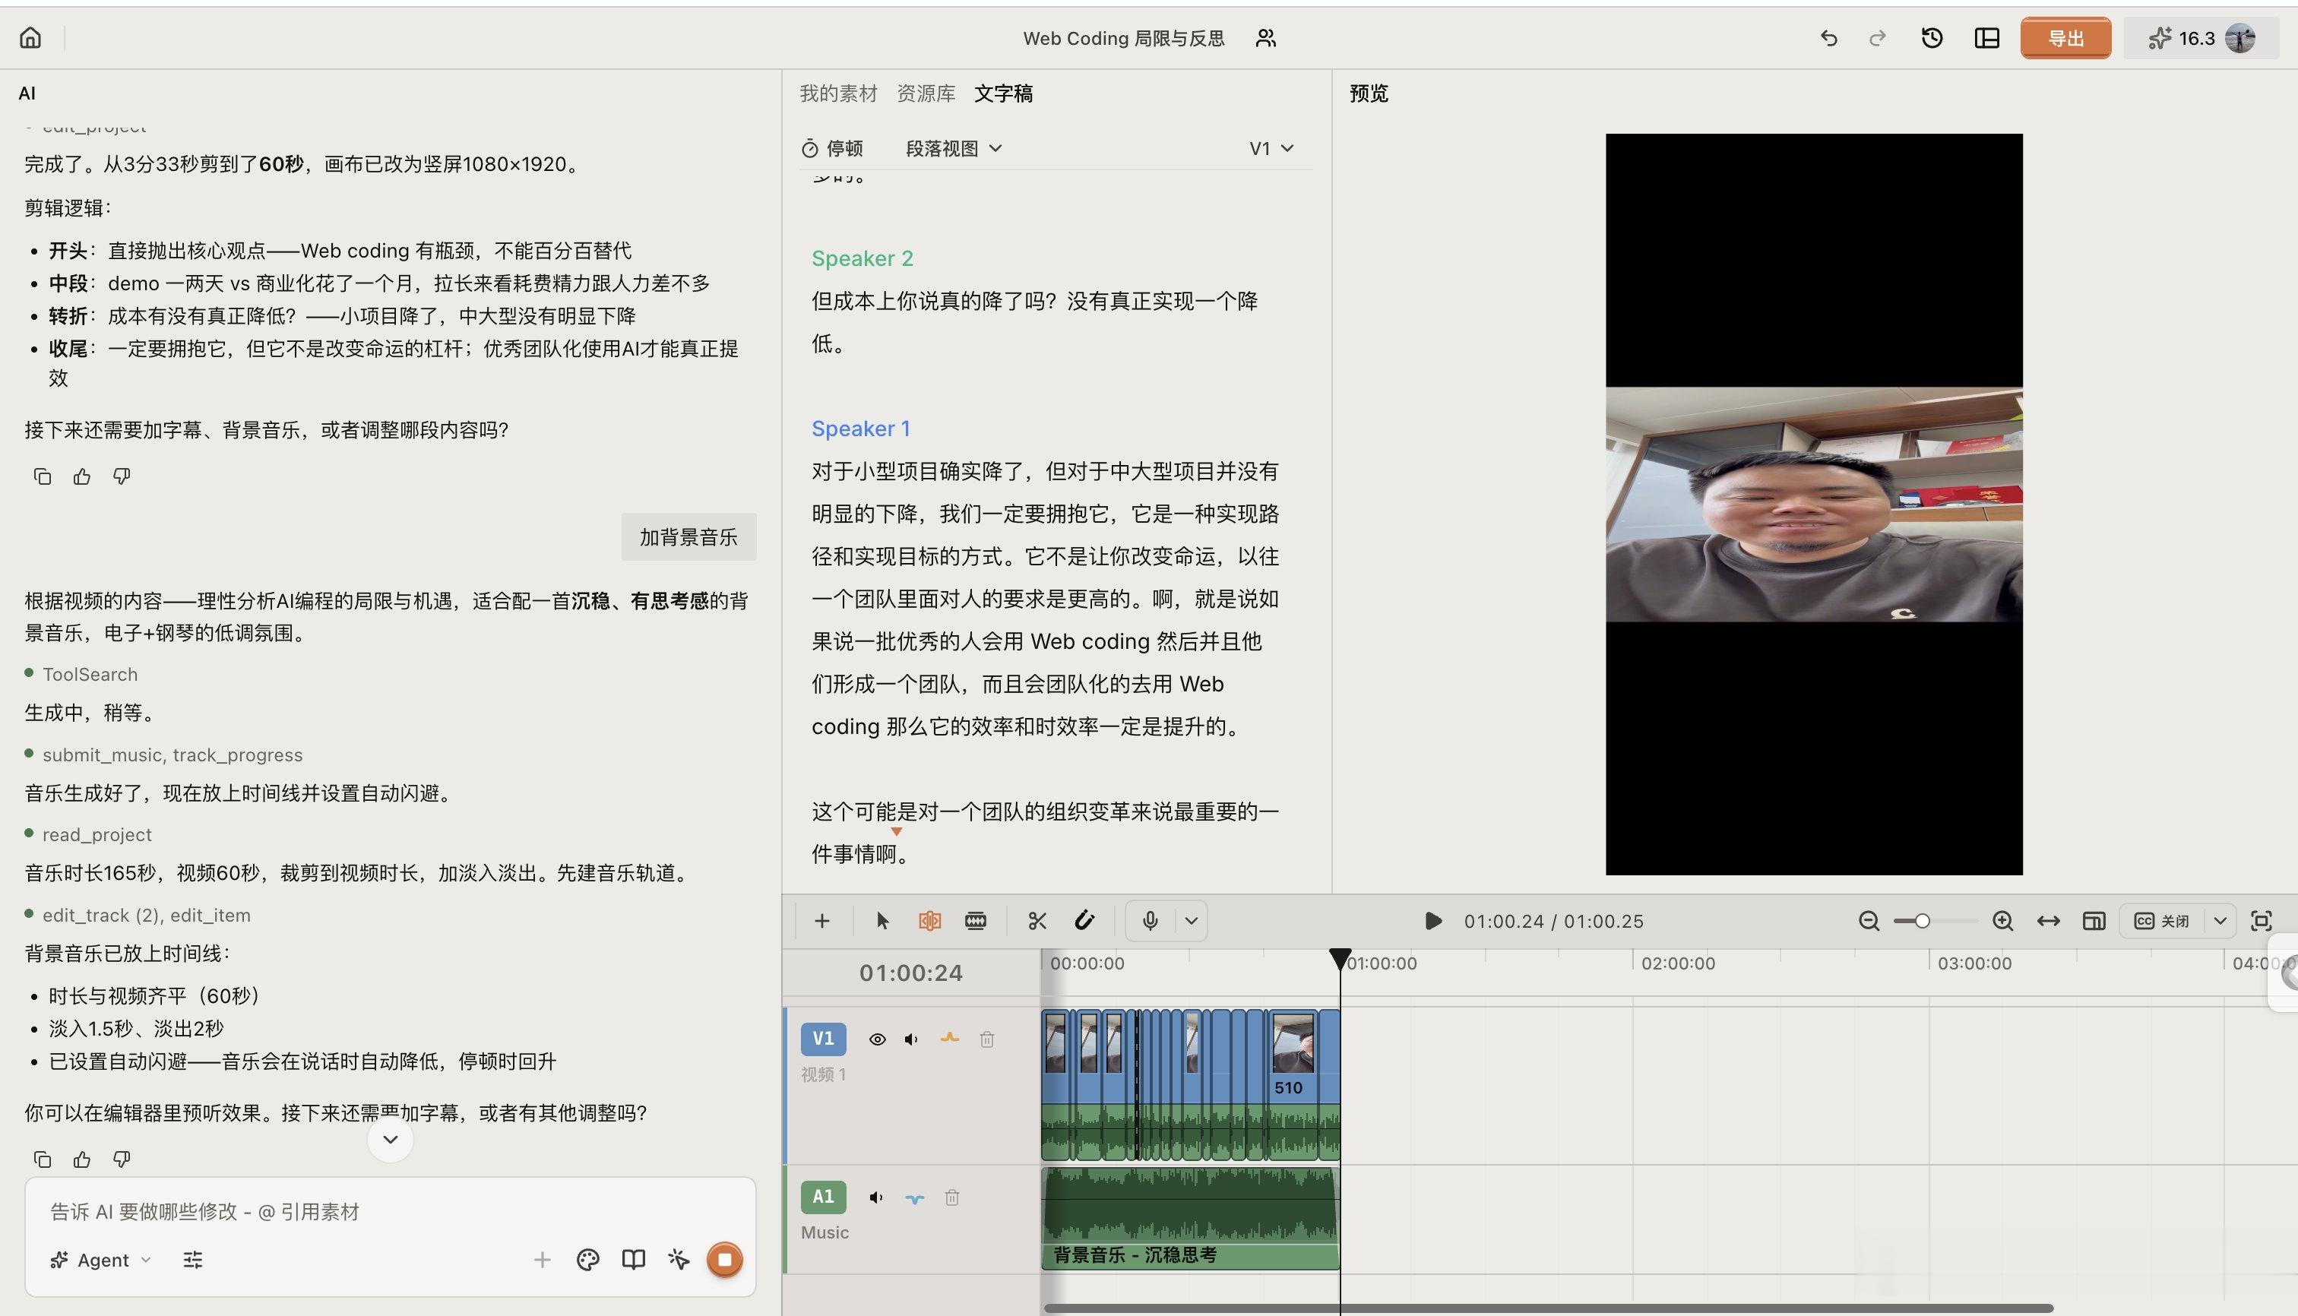This screenshot has width=2298, height=1316.
Task: Add track with plus toolbar icon
Action: pos(821,921)
